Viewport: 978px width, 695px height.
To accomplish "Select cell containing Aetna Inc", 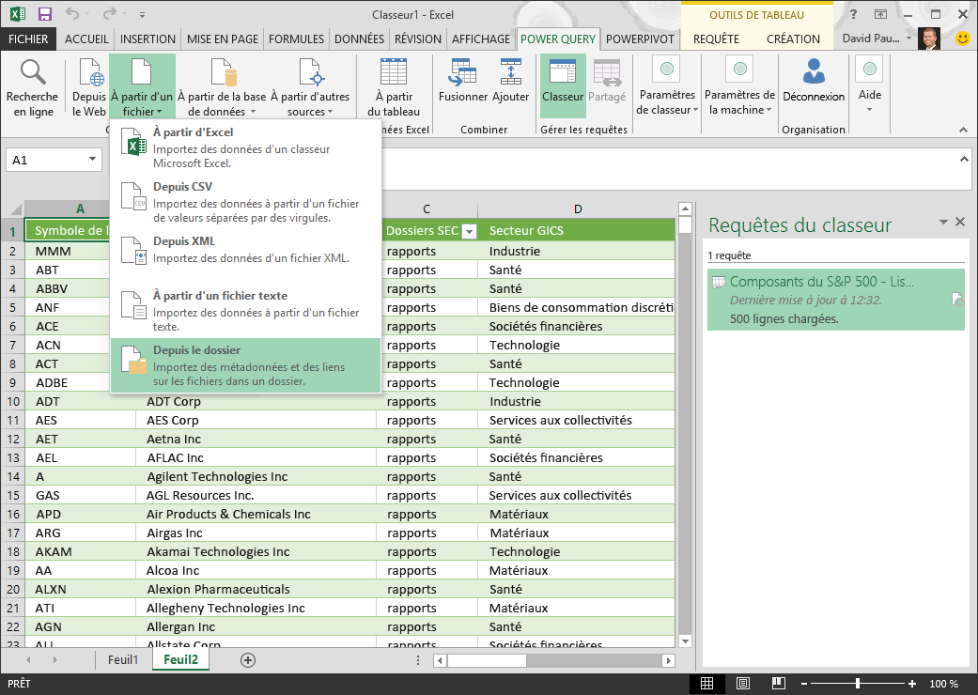I will [174, 439].
